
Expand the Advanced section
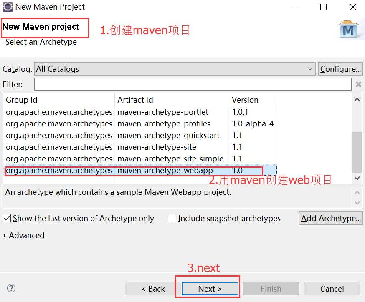(x=24, y=236)
